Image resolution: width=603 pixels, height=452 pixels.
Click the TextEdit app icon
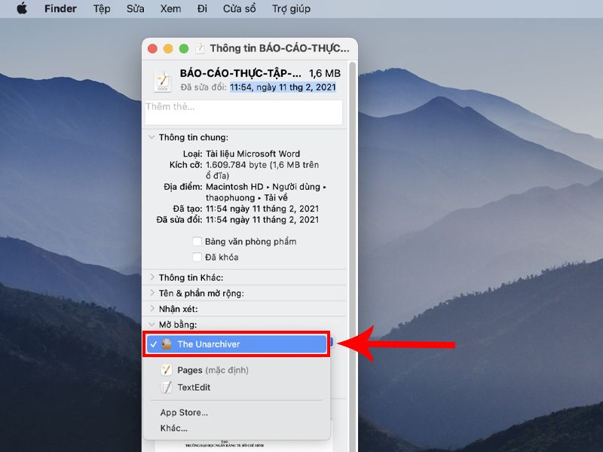(166, 387)
